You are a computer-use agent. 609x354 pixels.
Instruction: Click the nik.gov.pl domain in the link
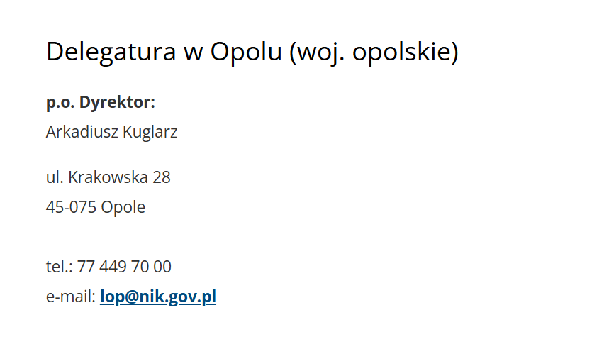[x=178, y=297]
